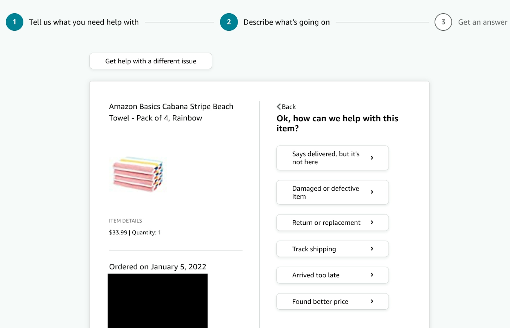Expand the 'Says delivered, but it's not here' option
Viewport: 510px width, 328px height.
[332, 158]
